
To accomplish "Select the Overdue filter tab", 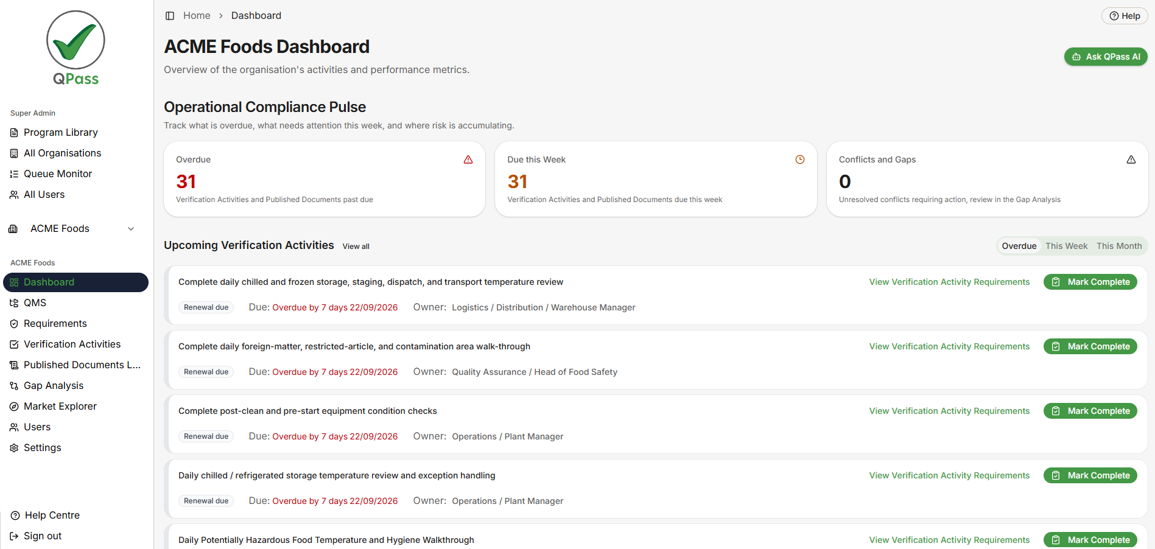I will point(1019,246).
